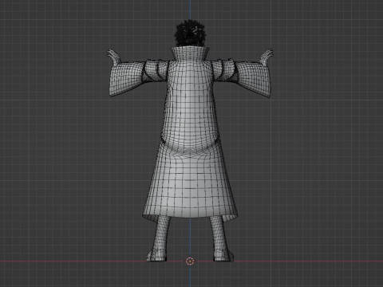The image size is (383, 287).
Task: Select the character's left boot
Action: tap(156, 256)
